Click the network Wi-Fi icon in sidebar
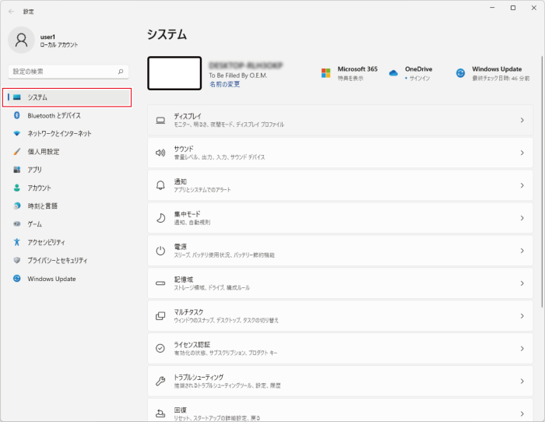The height and width of the screenshot is (422, 545). (x=16, y=133)
